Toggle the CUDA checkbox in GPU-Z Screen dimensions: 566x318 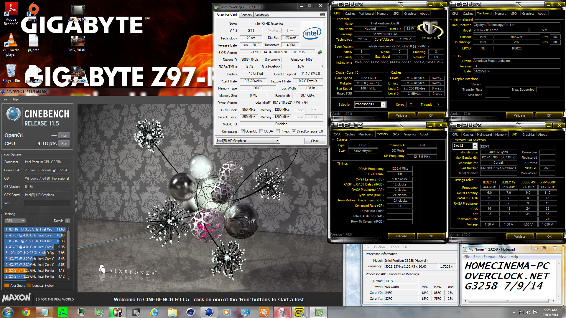click(261, 131)
